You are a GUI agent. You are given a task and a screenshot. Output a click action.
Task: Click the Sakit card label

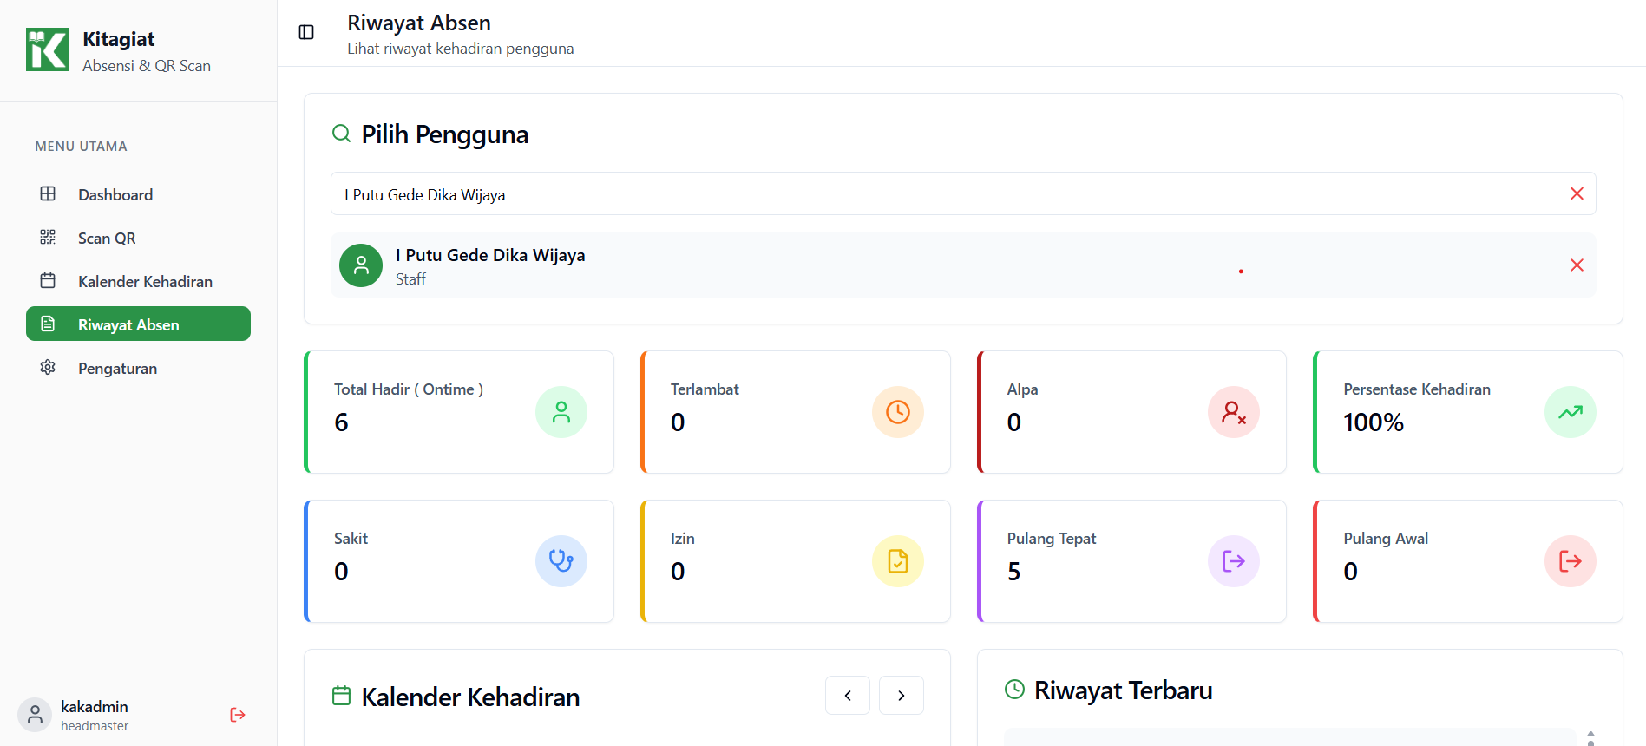point(351,539)
